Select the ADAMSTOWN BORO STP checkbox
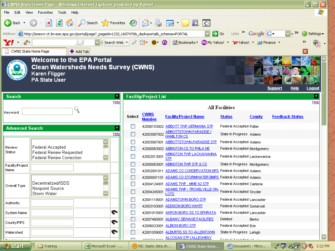The width and height of the screenshot is (335, 251). [x=133, y=199]
